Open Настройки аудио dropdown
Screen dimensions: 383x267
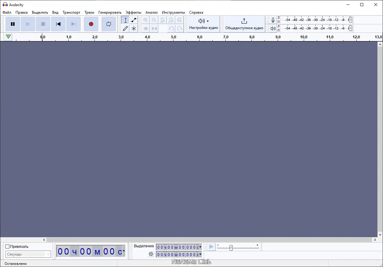pyautogui.click(x=203, y=24)
